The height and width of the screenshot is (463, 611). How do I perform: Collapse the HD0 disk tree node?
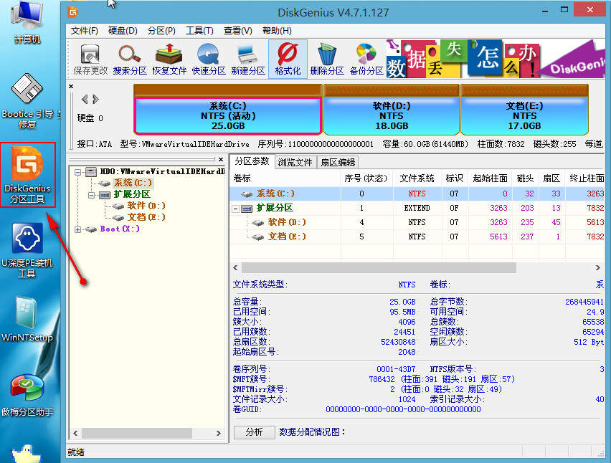[x=78, y=172]
